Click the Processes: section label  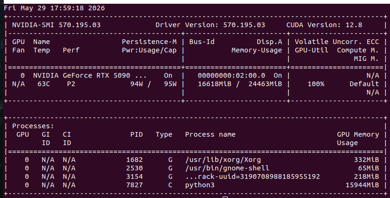click(33, 126)
